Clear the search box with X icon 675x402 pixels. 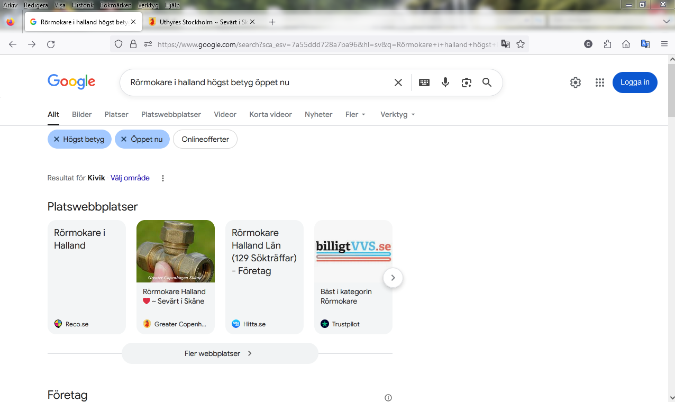[x=398, y=83]
